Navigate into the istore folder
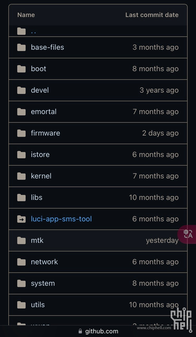 40,155
